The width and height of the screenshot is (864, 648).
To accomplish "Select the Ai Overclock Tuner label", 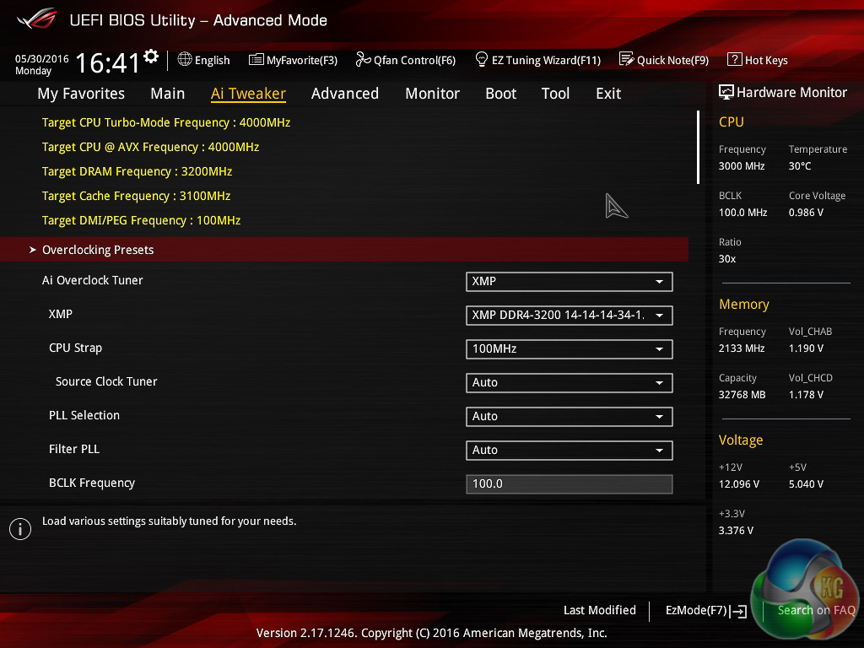I will pyautogui.click(x=93, y=280).
